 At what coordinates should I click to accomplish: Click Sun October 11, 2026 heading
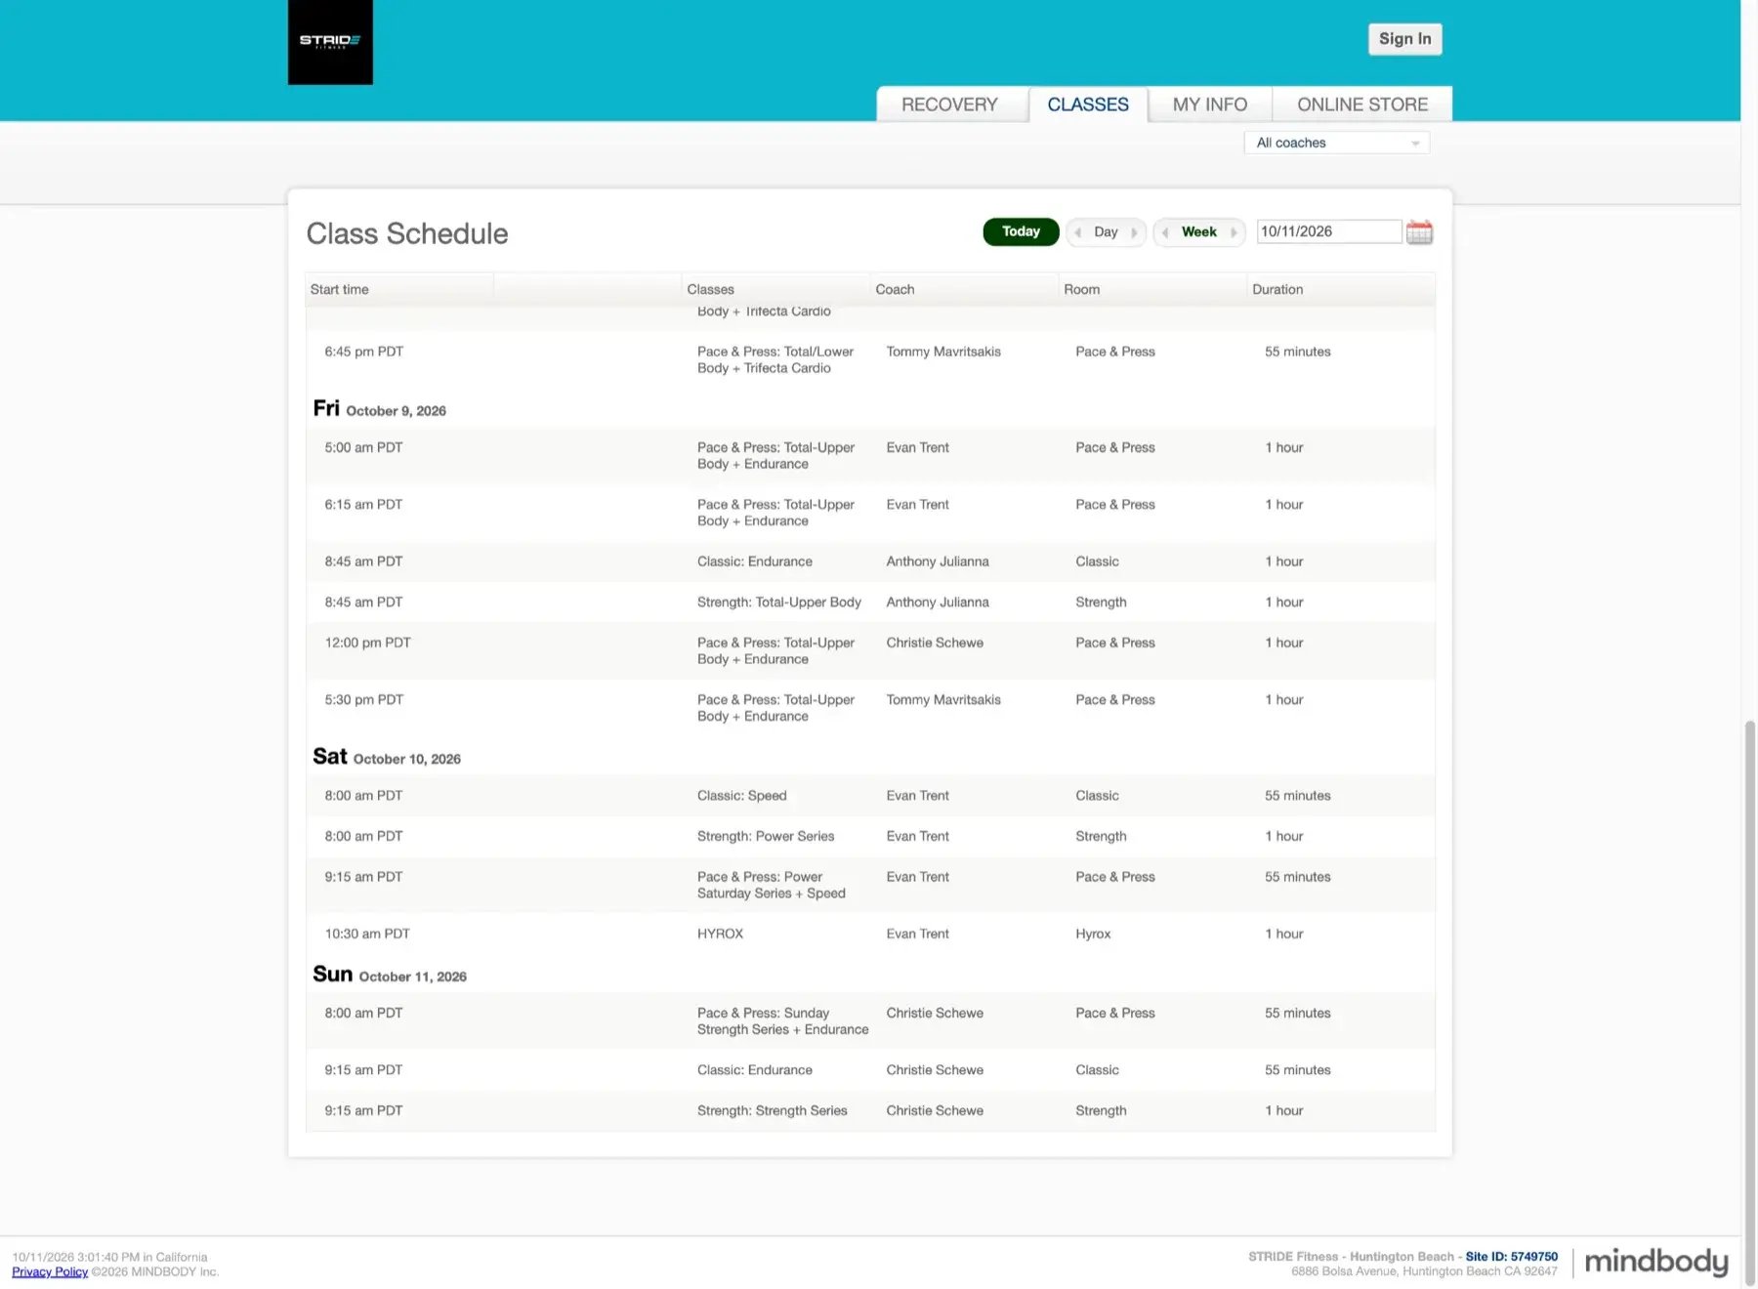click(x=390, y=975)
